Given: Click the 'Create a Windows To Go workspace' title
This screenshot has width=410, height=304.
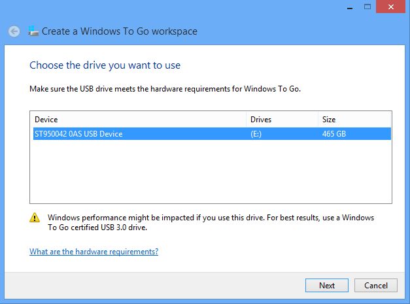Looking at the screenshot, I should (120, 31).
